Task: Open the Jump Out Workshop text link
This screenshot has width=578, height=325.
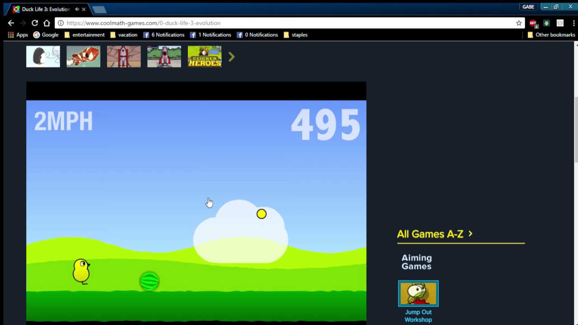Action: click(x=418, y=316)
